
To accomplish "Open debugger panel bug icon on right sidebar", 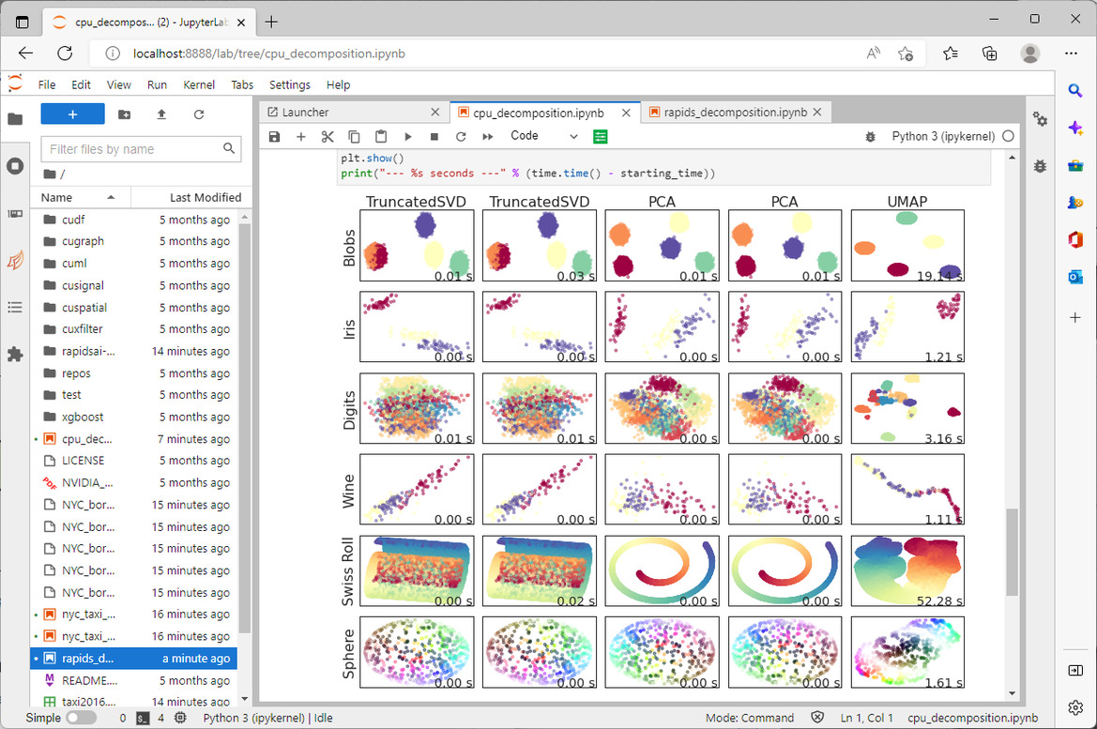I will 1041,166.
